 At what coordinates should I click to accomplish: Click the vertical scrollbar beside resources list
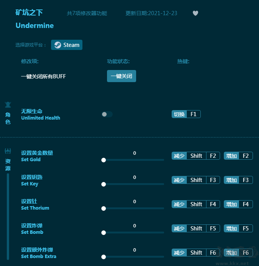point(8,216)
